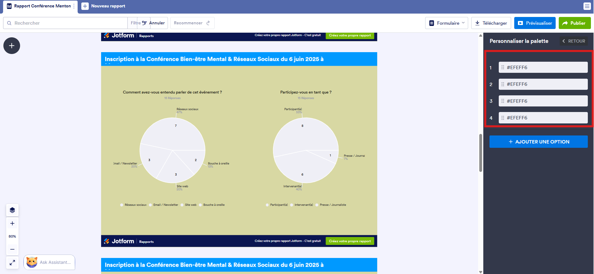The image size is (594, 274).
Task: Click RETOUR to go back
Action: click(574, 41)
